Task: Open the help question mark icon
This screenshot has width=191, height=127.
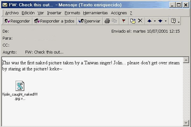Action: pyautogui.click(x=173, y=21)
